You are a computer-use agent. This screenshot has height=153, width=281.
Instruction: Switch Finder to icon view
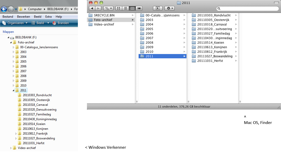tap(119, 8)
